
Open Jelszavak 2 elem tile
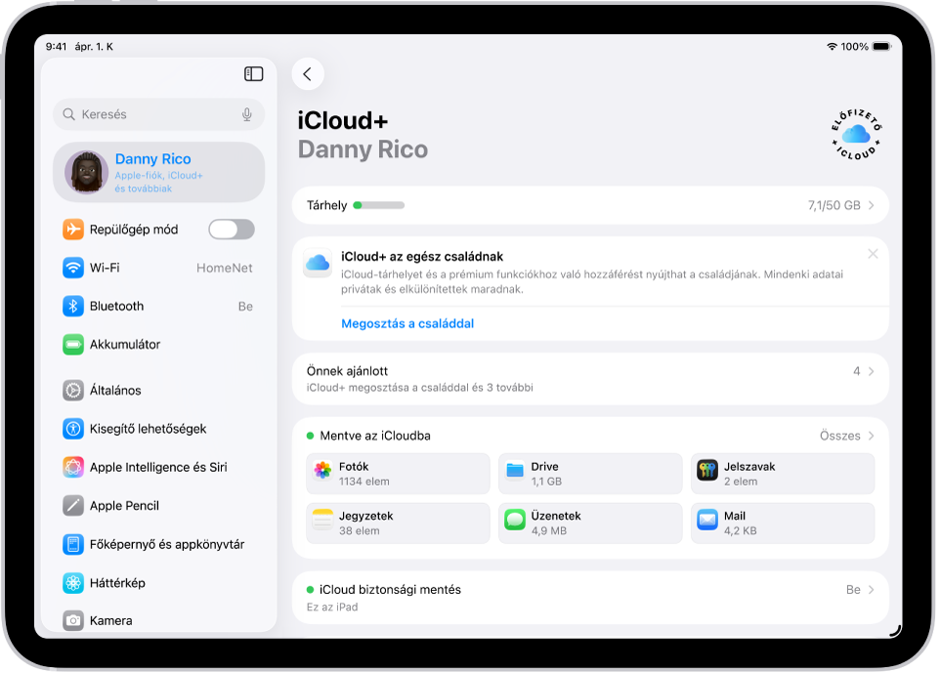pos(783,474)
